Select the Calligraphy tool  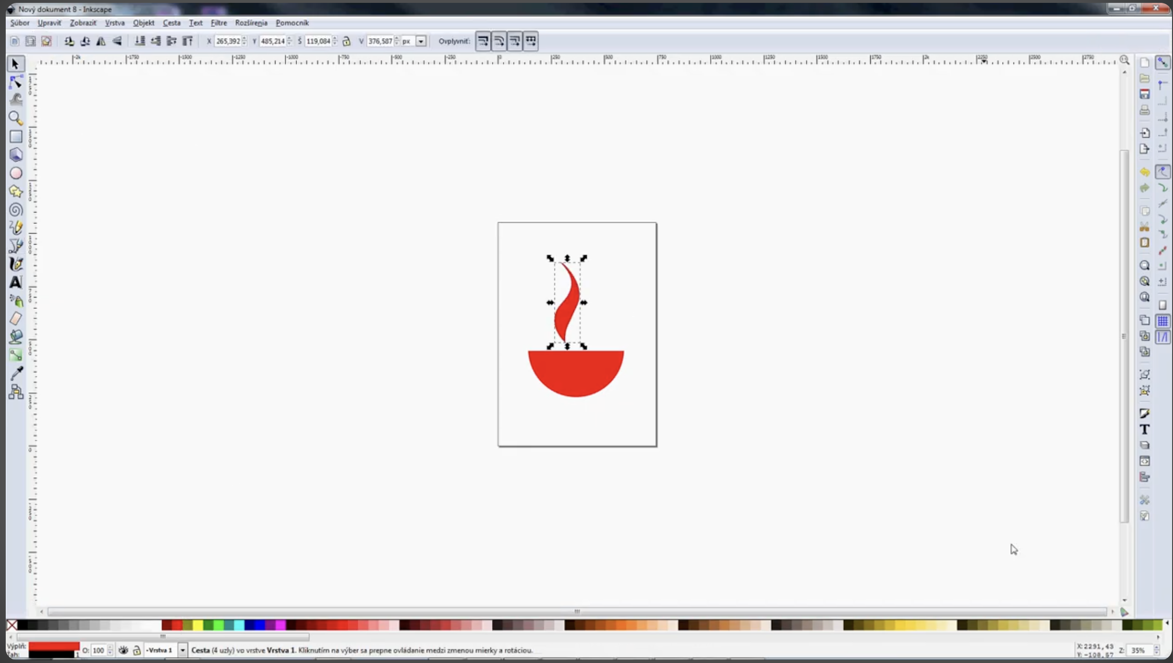click(x=16, y=264)
